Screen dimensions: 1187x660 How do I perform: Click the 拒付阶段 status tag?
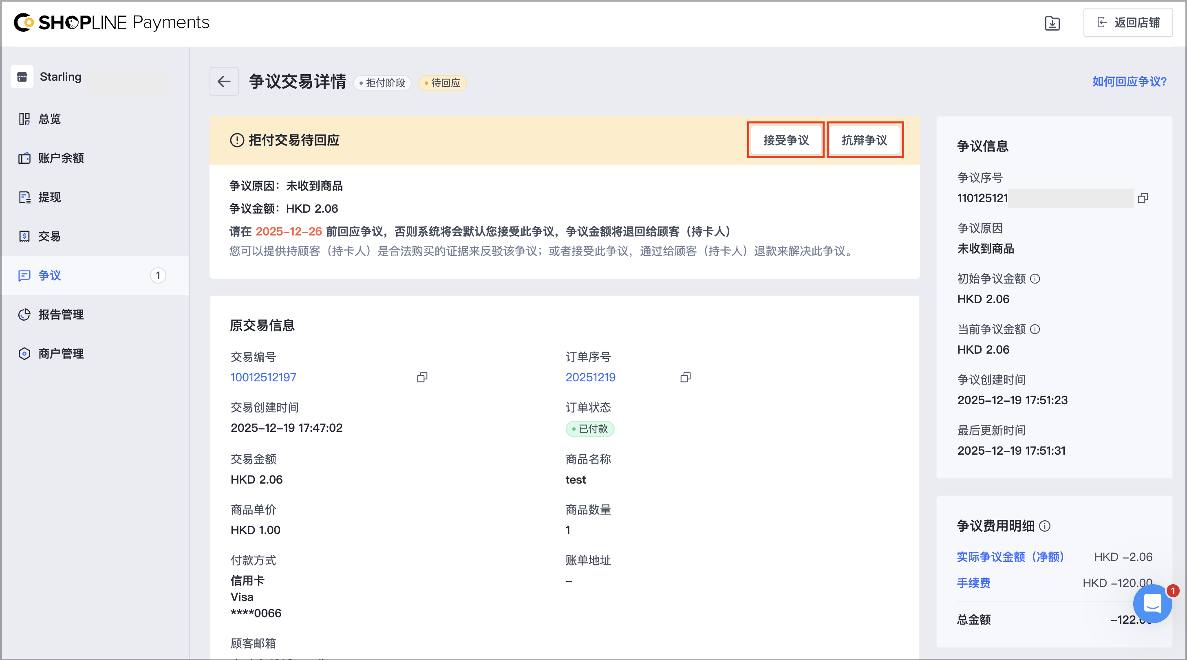tap(382, 83)
